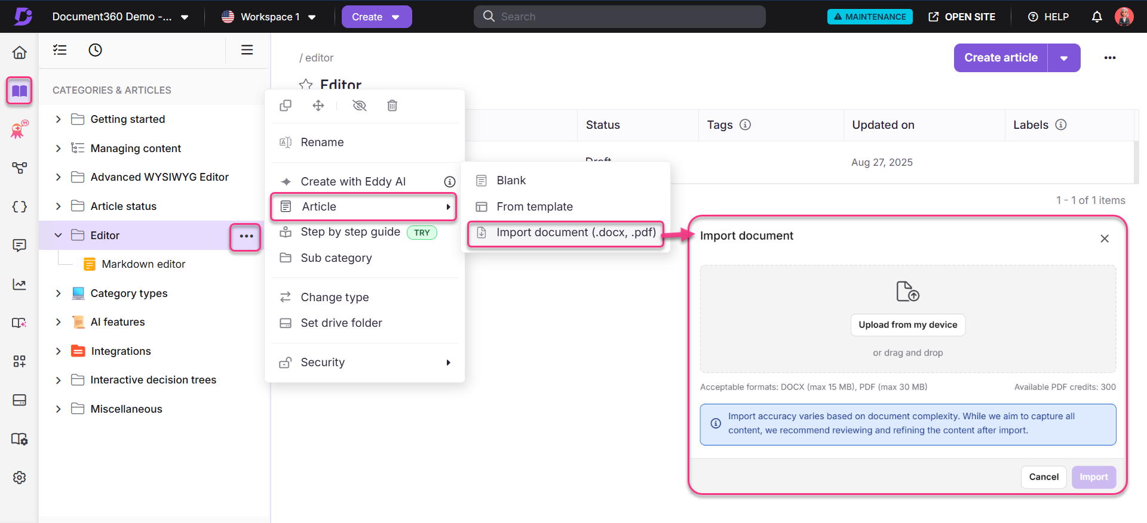Click the top Create button
The height and width of the screenshot is (523, 1147).
click(376, 17)
